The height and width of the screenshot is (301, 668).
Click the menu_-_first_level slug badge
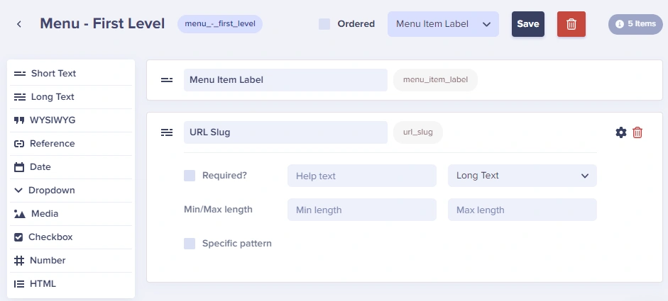(x=220, y=24)
